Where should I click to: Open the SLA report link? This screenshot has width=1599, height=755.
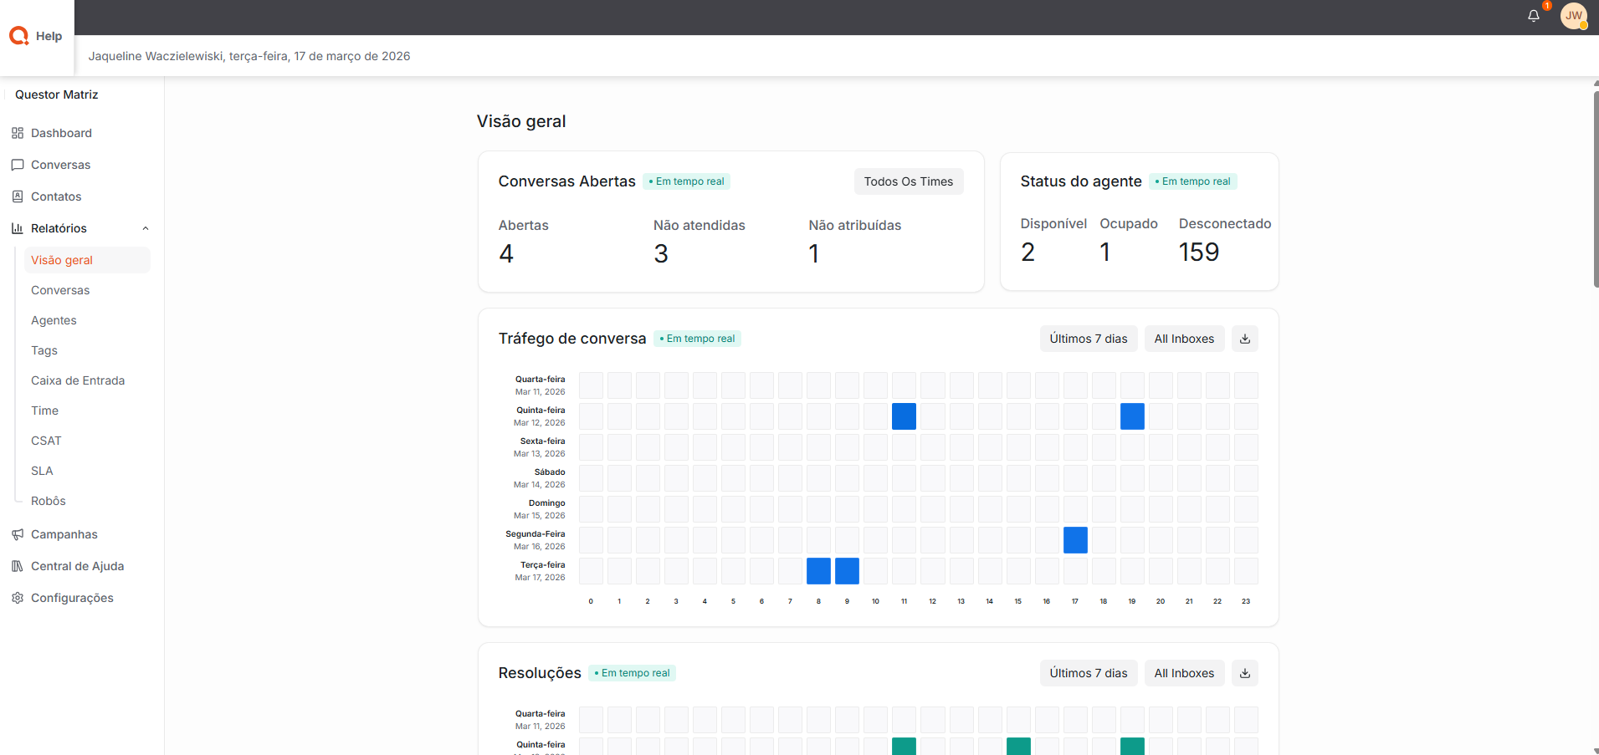coord(42,471)
